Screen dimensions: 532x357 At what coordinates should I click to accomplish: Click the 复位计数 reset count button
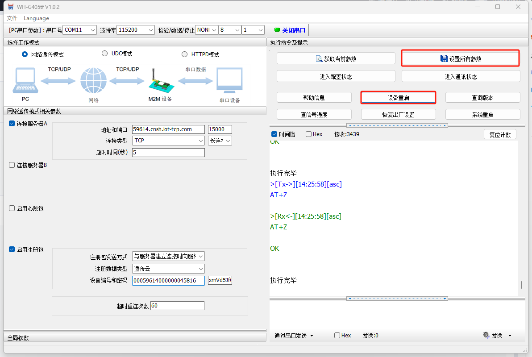(500, 134)
